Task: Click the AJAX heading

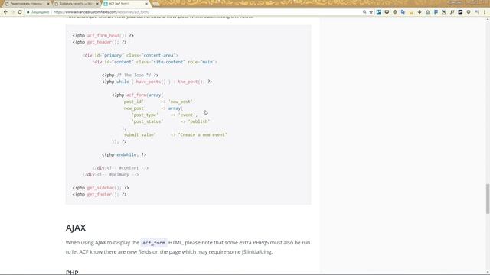Action: (x=76, y=228)
